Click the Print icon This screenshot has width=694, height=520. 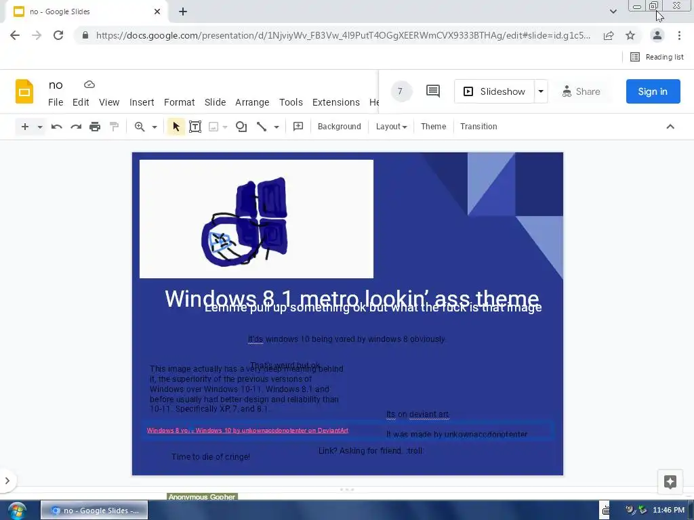(x=95, y=127)
